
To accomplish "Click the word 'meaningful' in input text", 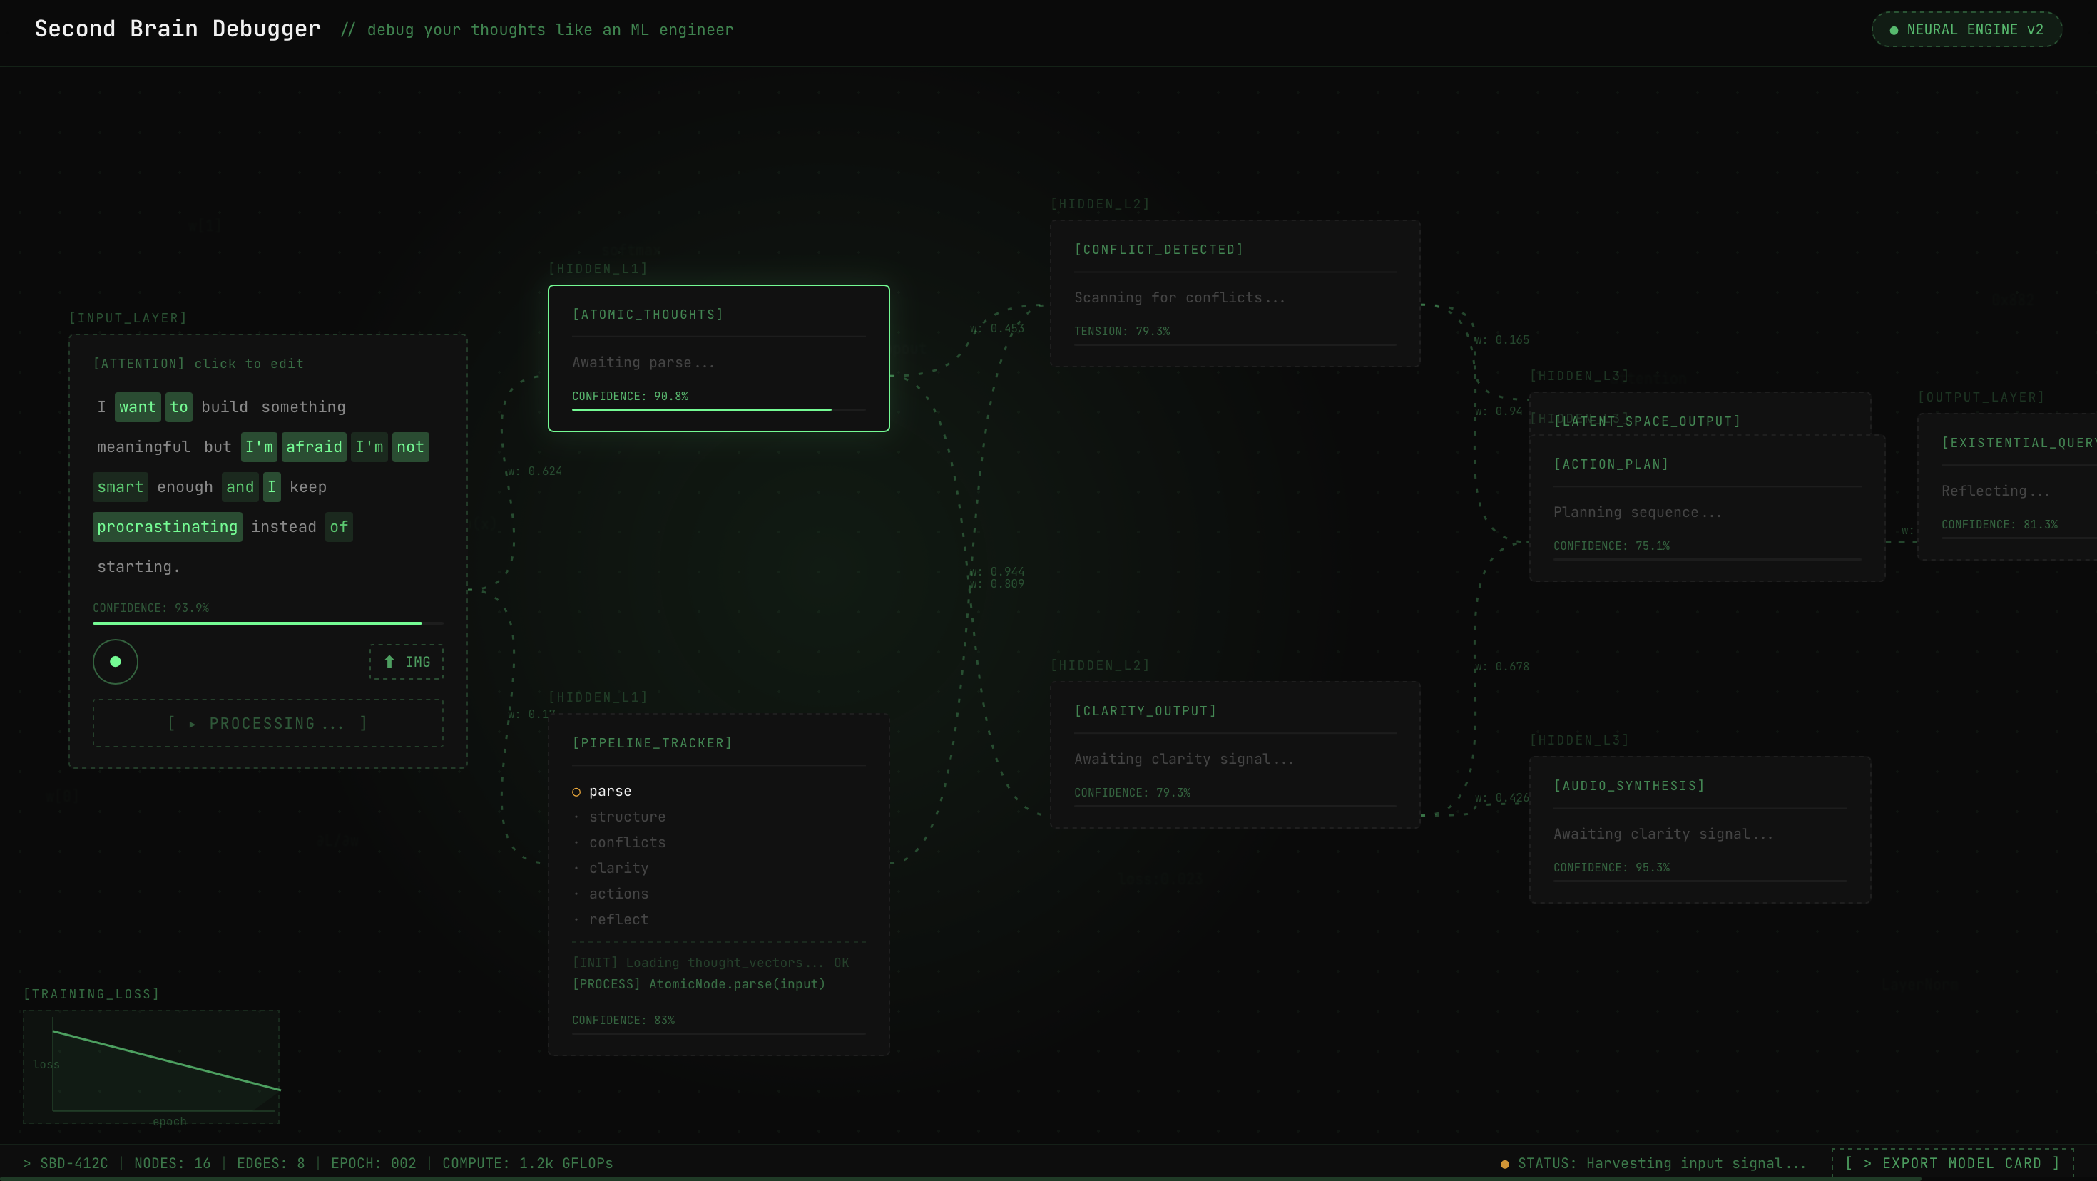I will 143,447.
